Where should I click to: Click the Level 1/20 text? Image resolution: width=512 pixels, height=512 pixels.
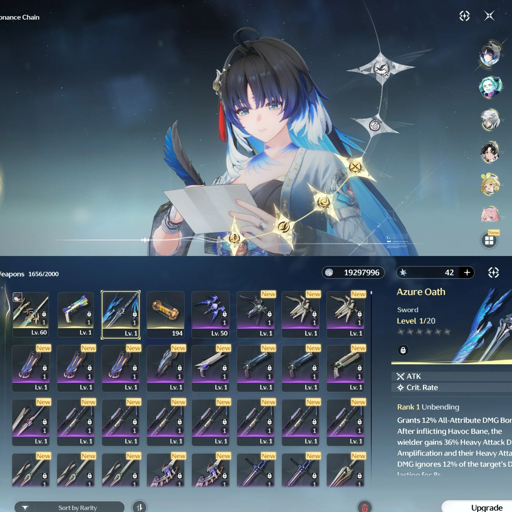point(416,321)
